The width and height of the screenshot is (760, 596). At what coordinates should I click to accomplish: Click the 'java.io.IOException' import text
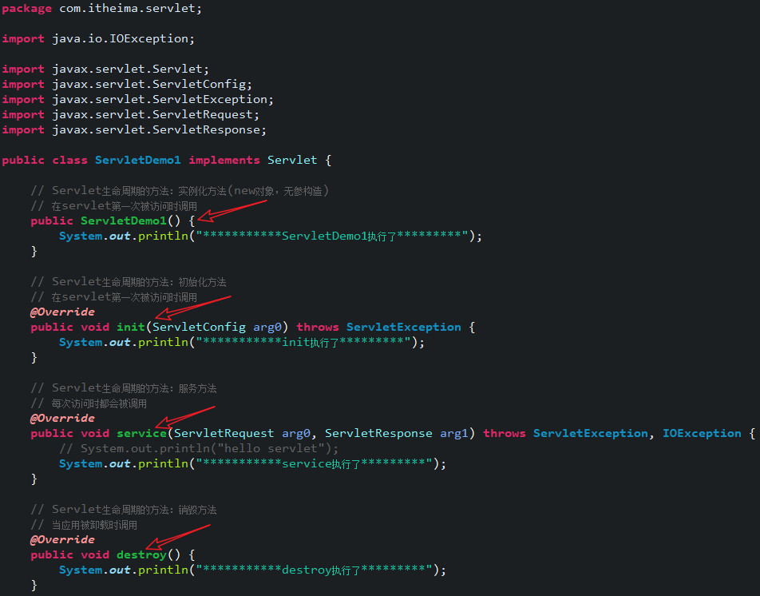121,38
